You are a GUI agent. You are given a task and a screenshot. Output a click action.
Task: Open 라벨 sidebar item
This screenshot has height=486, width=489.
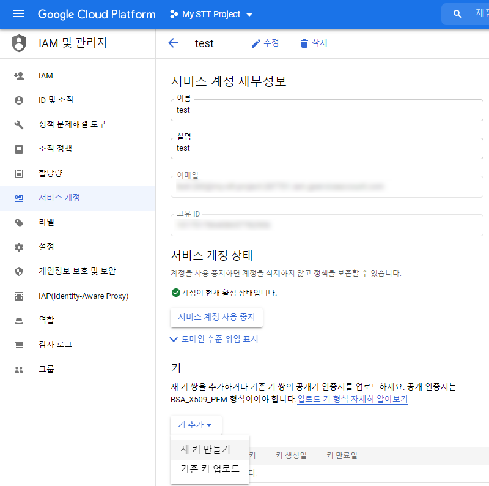pos(78,222)
